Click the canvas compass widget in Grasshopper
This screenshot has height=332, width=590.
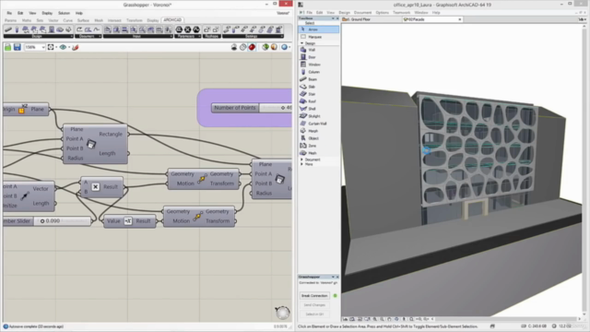pyautogui.click(x=282, y=313)
